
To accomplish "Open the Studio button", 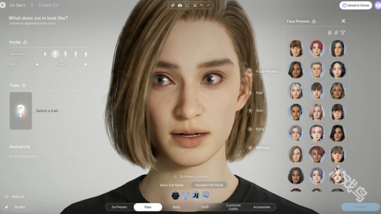I will pyautogui.click(x=17, y=207).
